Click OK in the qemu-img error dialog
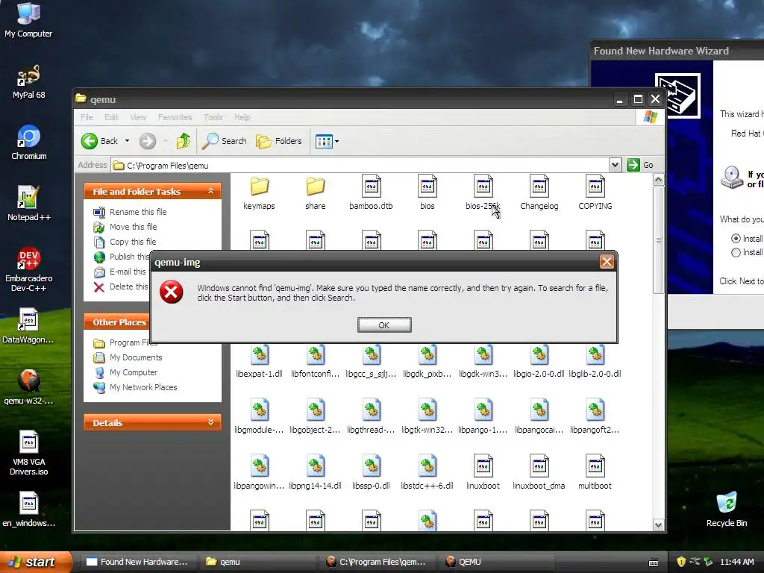 point(384,325)
